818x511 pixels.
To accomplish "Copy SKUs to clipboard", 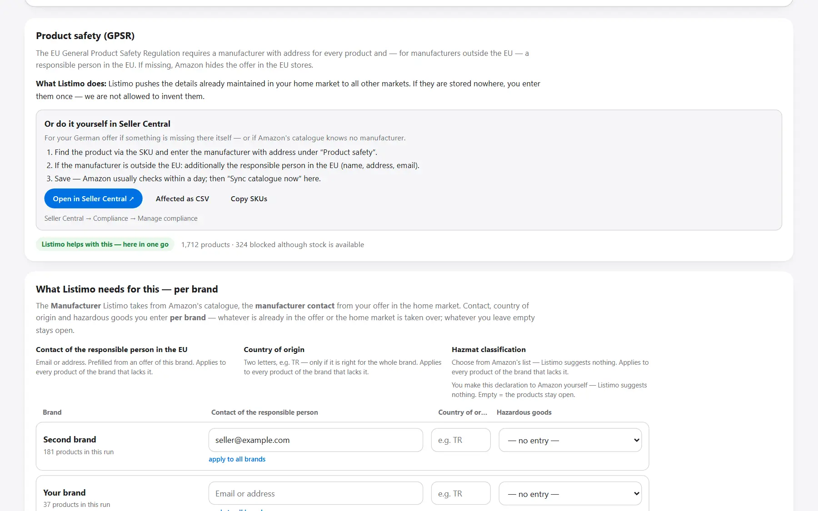I will [249, 198].
